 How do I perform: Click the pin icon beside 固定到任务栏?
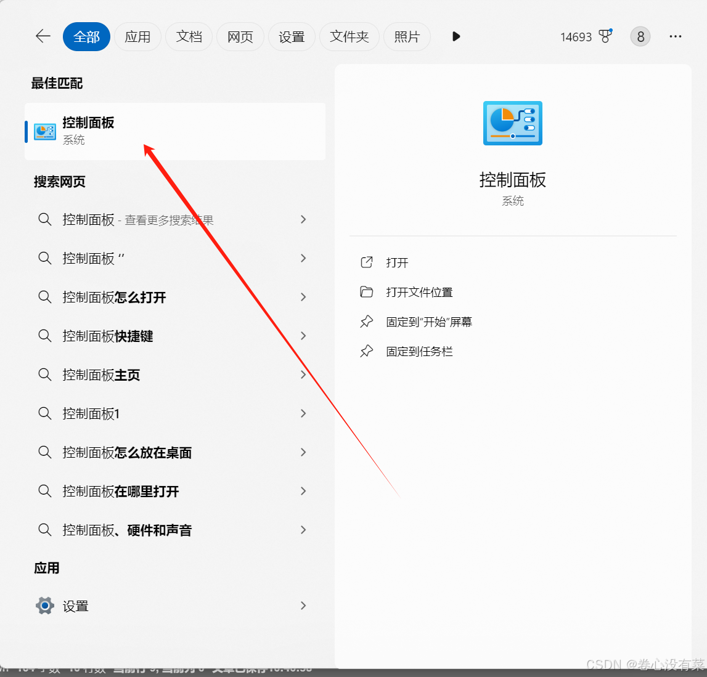coord(366,351)
